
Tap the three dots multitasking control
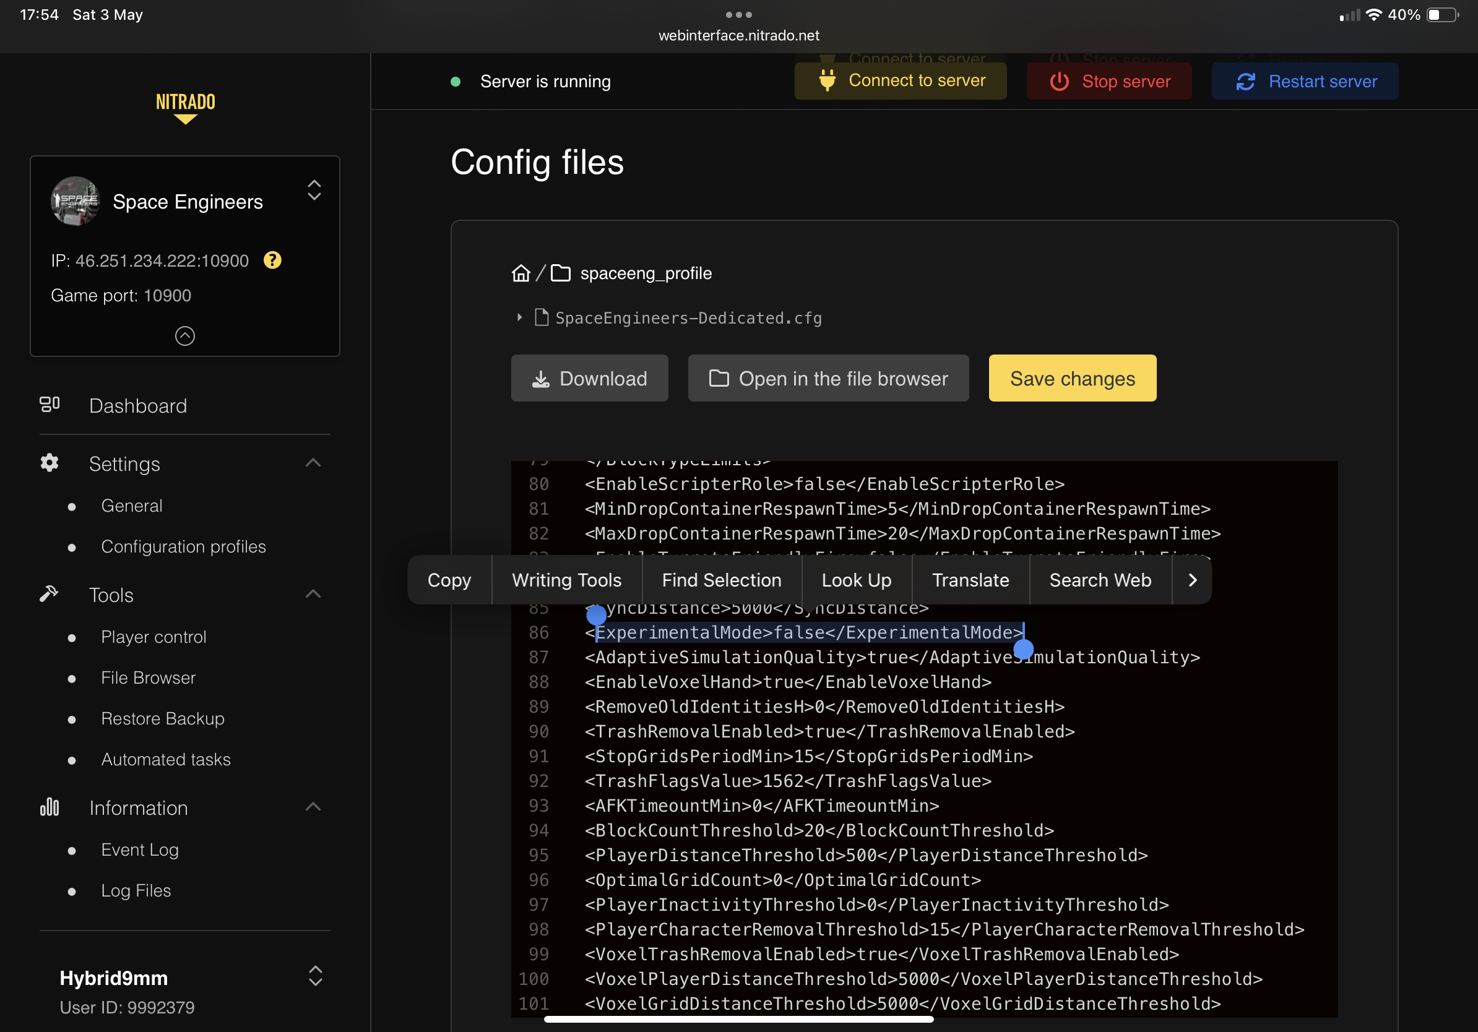[738, 14]
